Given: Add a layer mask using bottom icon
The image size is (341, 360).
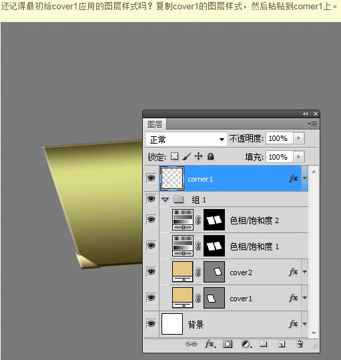Looking at the screenshot, I should pyautogui.click(x=228, y=344).
